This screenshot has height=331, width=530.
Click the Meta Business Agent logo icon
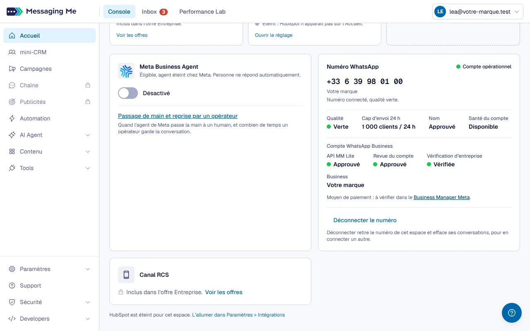point(126,71)
